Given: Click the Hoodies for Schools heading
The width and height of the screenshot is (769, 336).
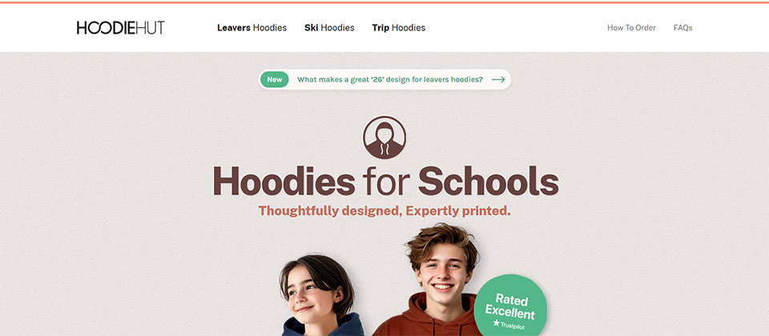Looking at the screenshot, I should 385,182.
